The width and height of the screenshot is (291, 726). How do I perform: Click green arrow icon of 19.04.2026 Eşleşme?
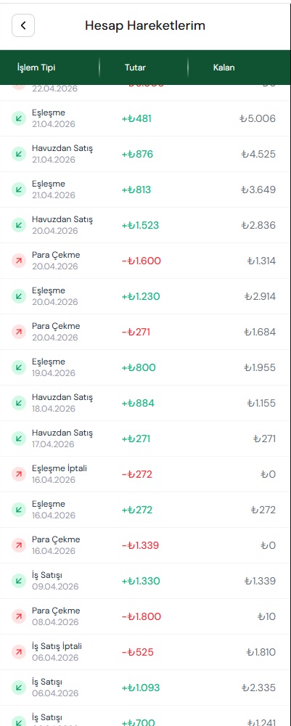coord(19,367)
